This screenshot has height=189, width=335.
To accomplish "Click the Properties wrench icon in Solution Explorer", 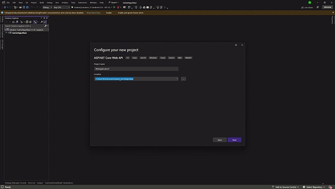I will pyautogui.click(x=42, y=22).
